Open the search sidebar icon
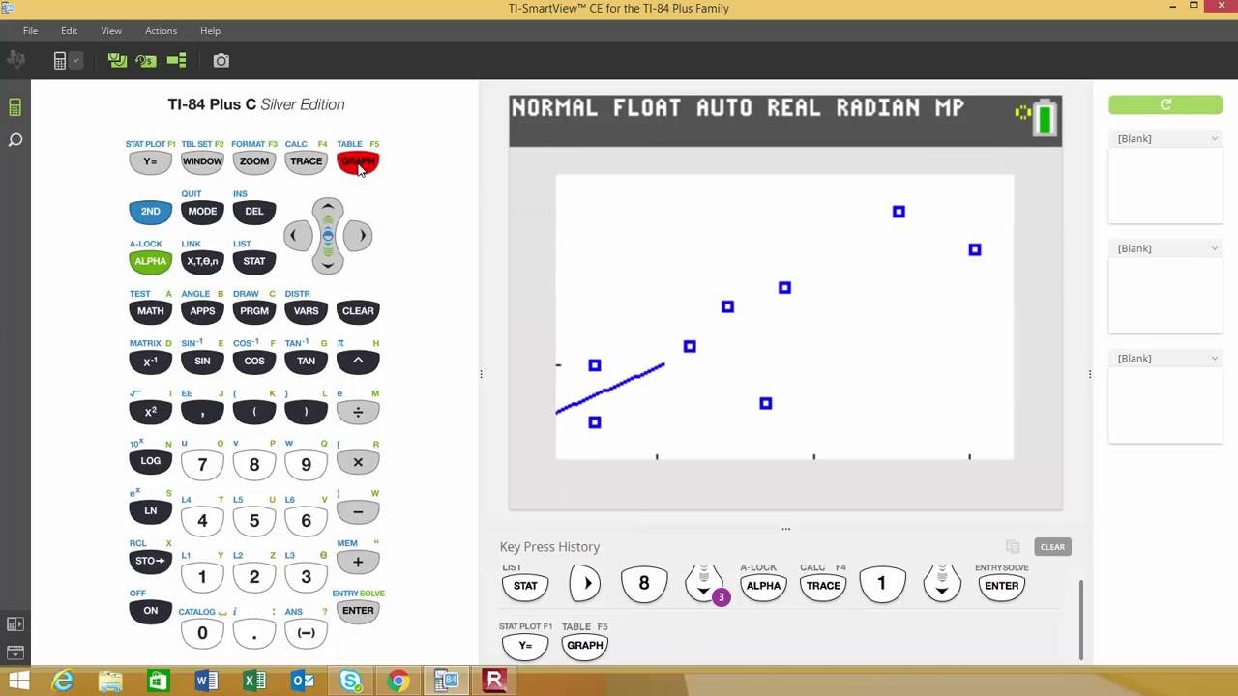The width and height of the screenshot is (1238, 696). (x=15, y=141)
